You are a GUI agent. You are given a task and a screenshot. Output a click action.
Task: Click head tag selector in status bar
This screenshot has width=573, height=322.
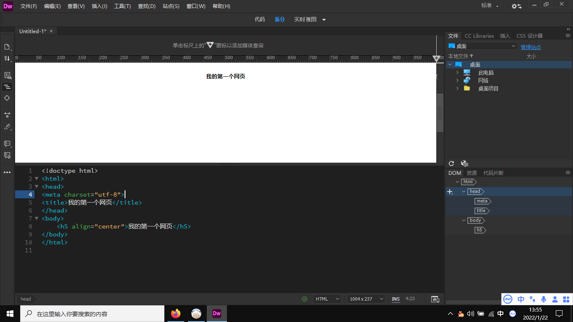(26, 299)
